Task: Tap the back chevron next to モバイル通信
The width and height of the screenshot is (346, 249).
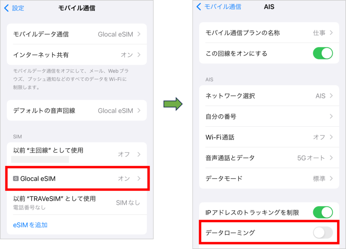Action: coord(199,7)
